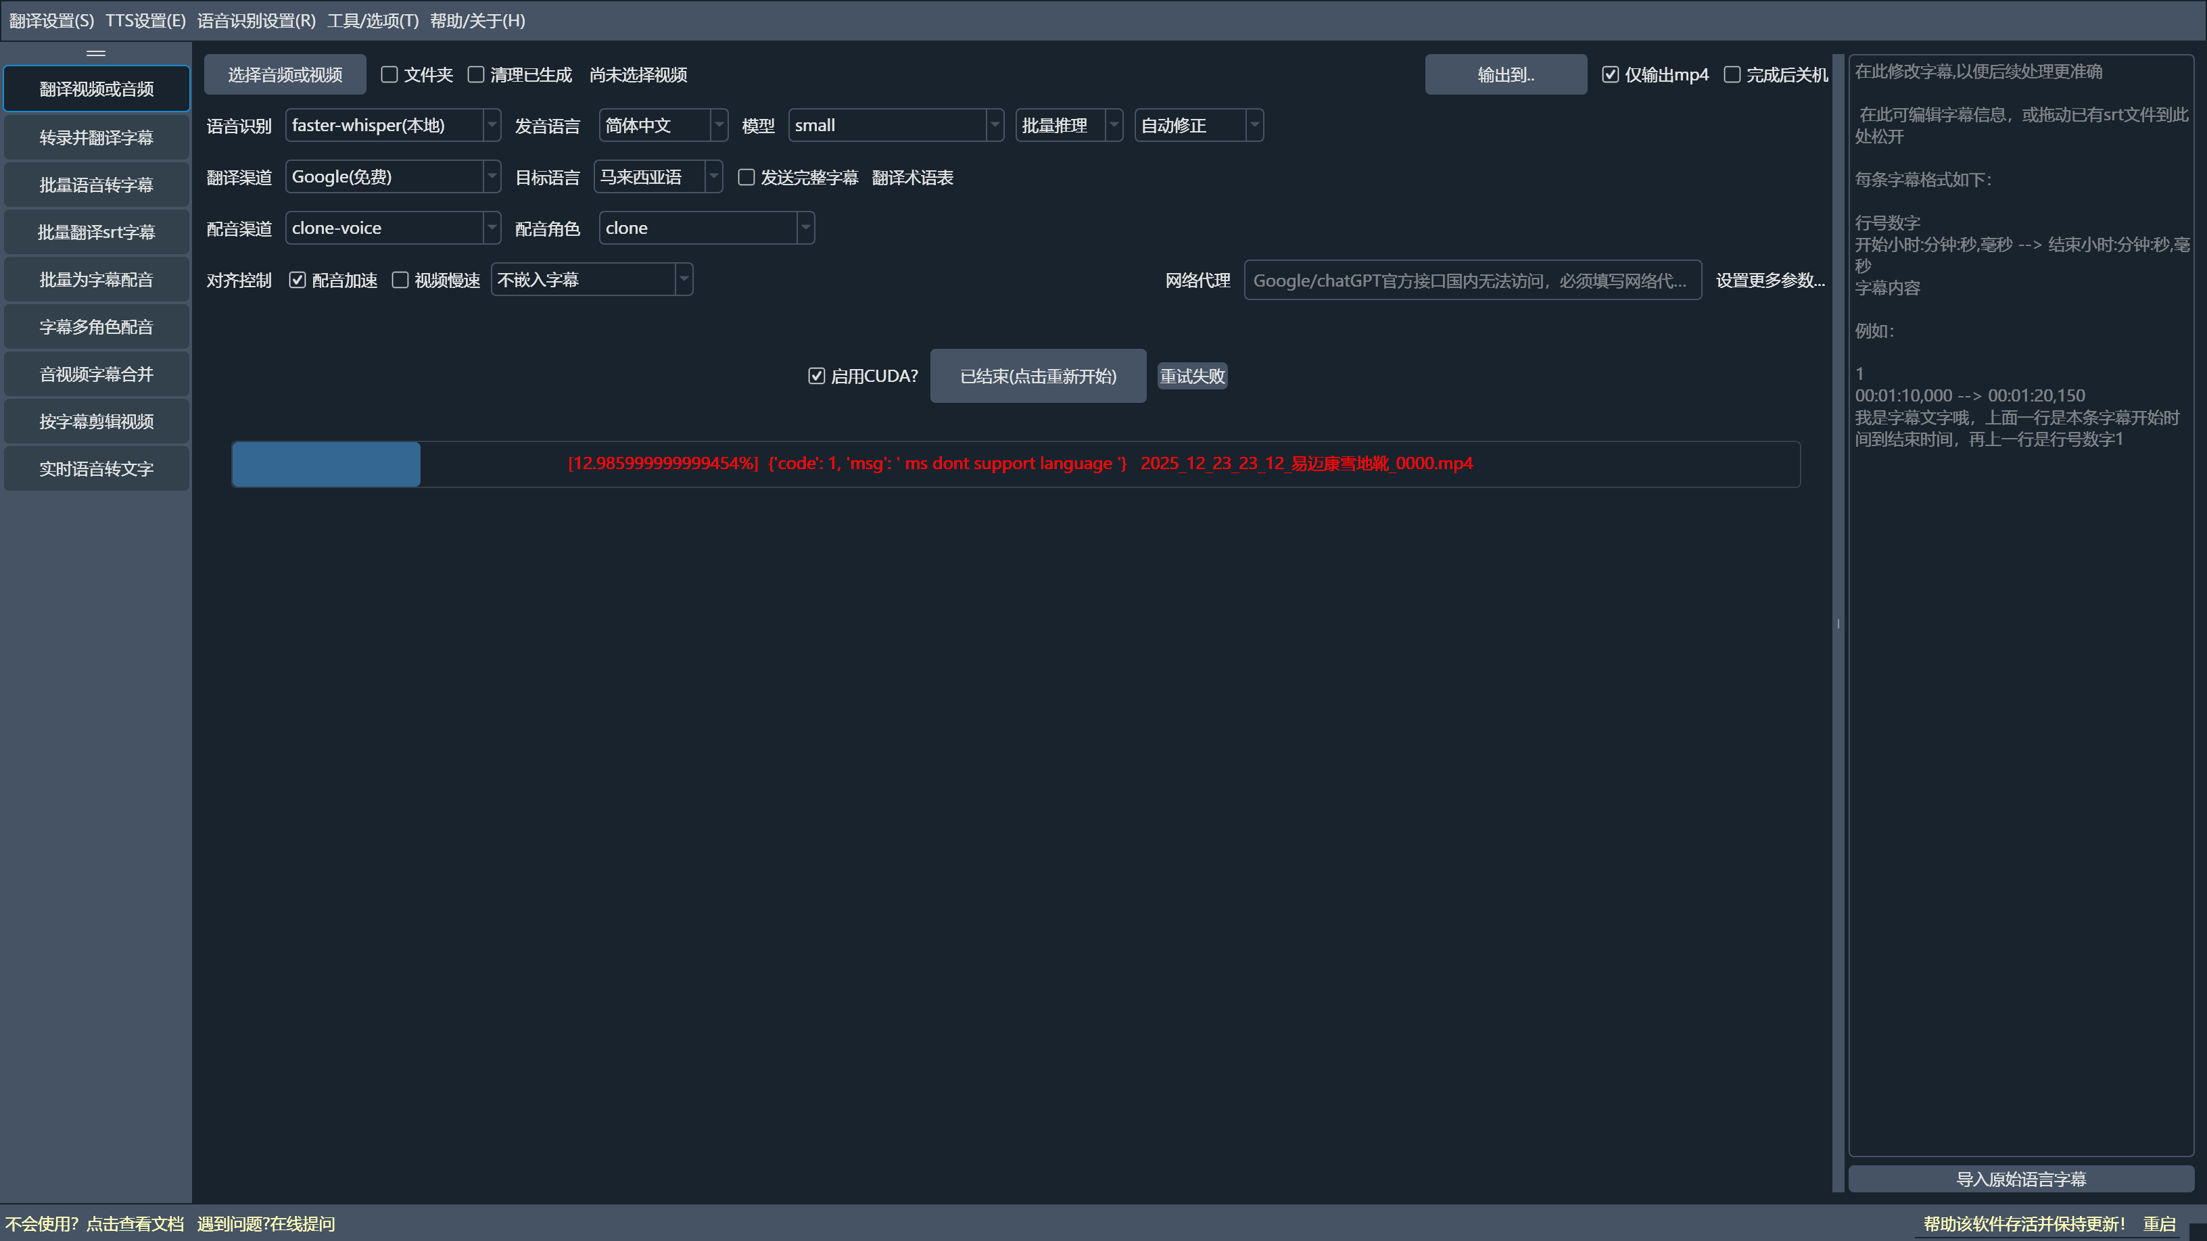Click 选择音频或视频 button
Viewport: 2207px width, 1241px height.
coord(285,74)
